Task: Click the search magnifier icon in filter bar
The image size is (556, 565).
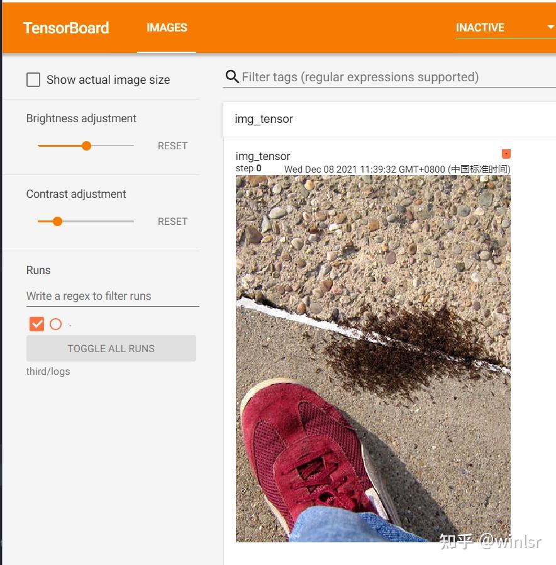Action: click(x=231, y=76)
